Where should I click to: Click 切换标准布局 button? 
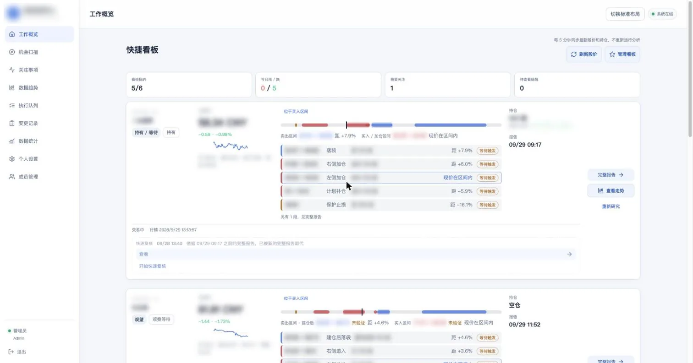click(x=625, y=14)
